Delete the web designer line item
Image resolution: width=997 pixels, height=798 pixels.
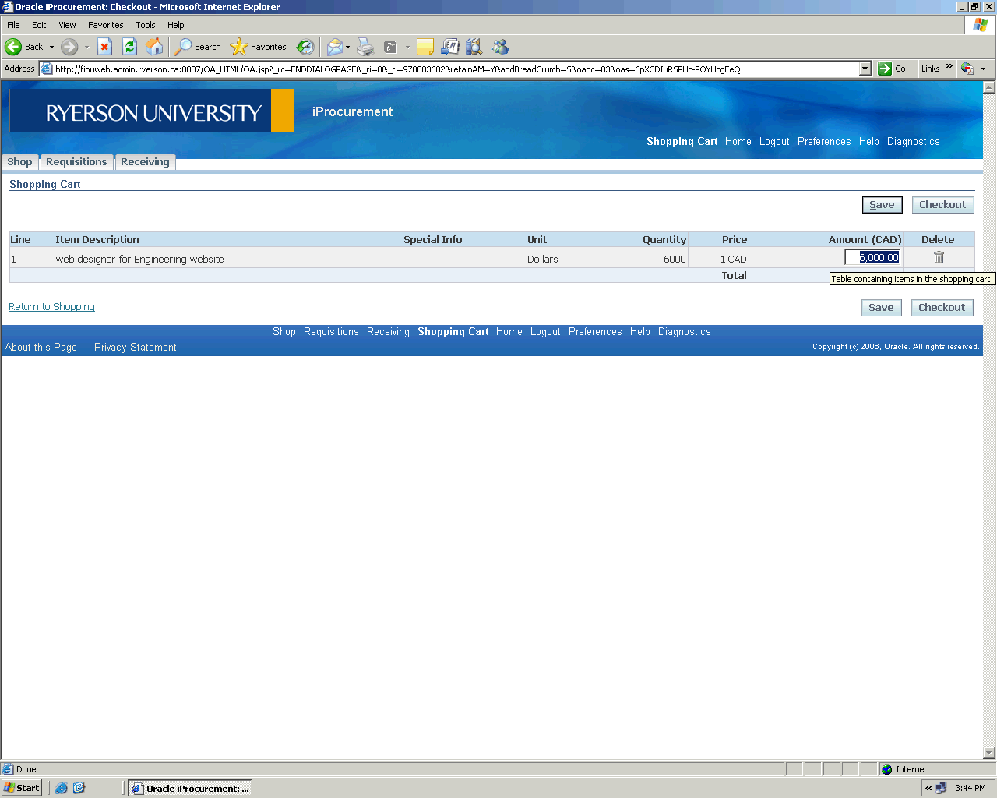point(939,258)
